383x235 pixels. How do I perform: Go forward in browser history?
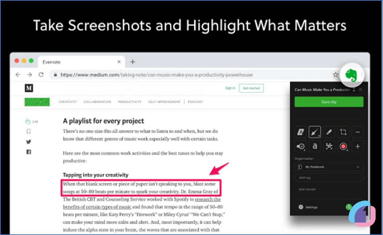pos(29,75)
